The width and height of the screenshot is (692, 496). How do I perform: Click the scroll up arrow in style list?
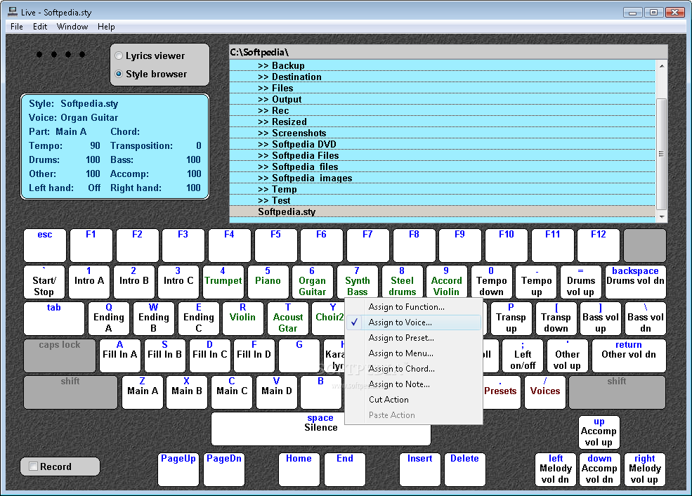(x=662, y=66)
